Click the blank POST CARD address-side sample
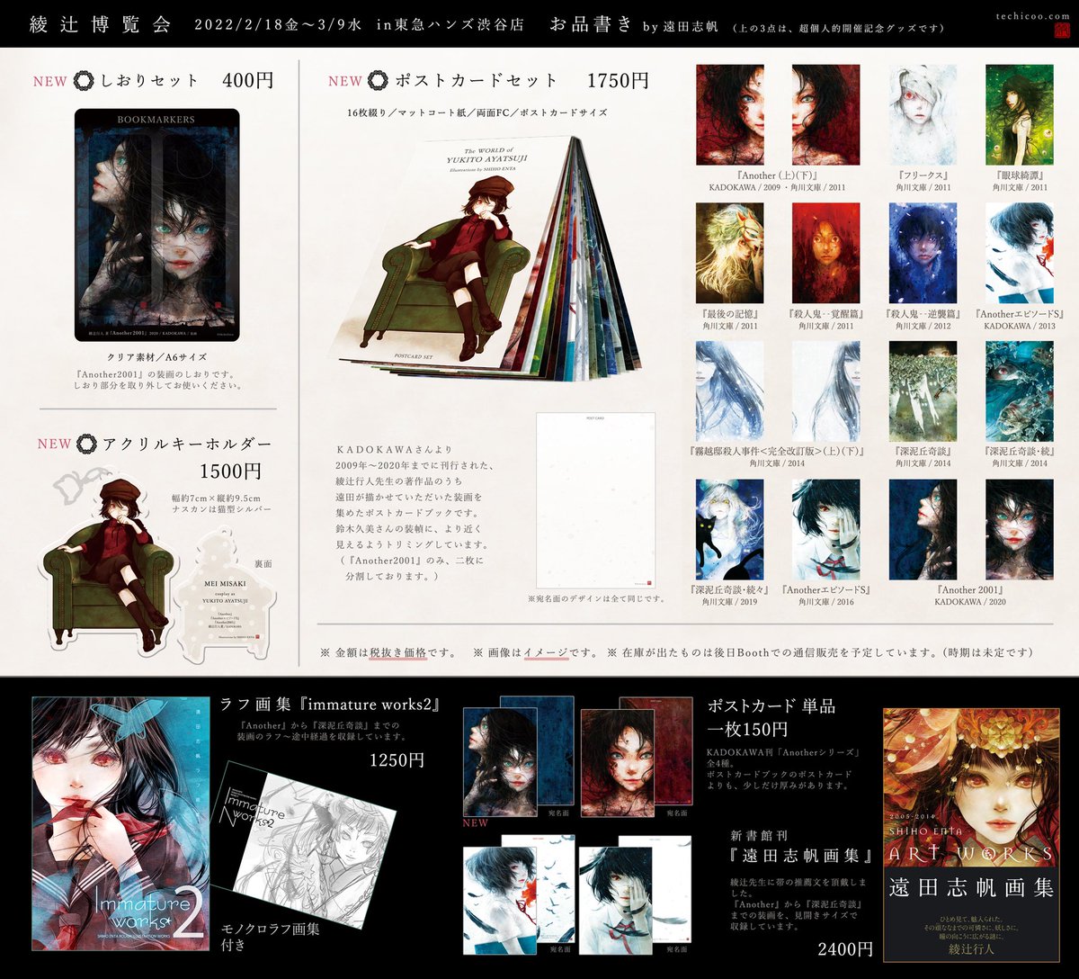Viewport: 1079px width, 979px height. (596, 499)
